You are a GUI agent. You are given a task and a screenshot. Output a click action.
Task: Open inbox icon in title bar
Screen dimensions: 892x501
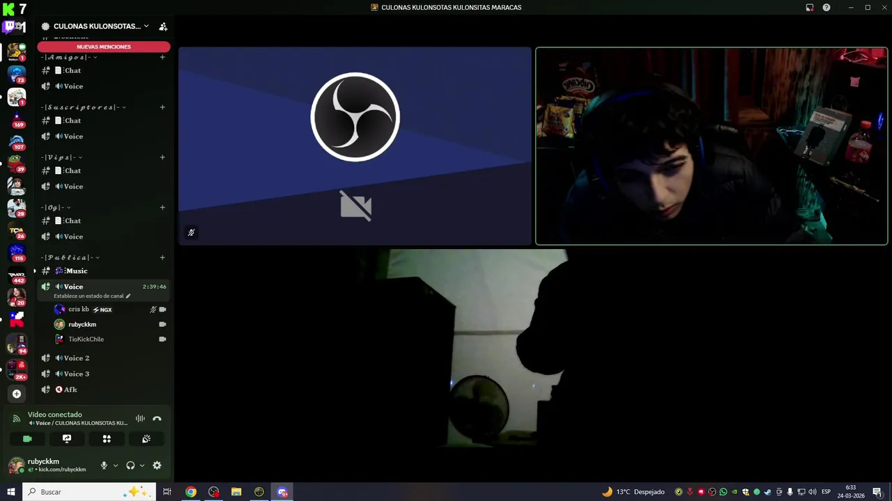pyautogui.click(x=810, y=8)
